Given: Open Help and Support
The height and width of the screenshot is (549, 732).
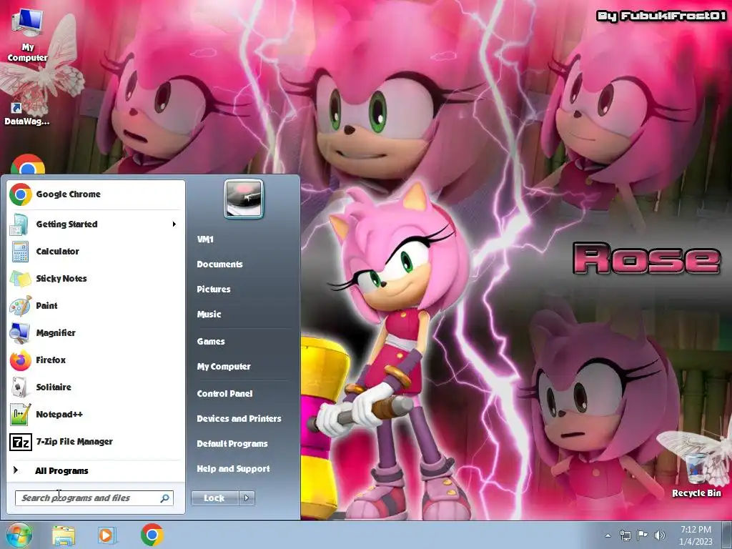Looking at the screenshot, I should (233, 469).
